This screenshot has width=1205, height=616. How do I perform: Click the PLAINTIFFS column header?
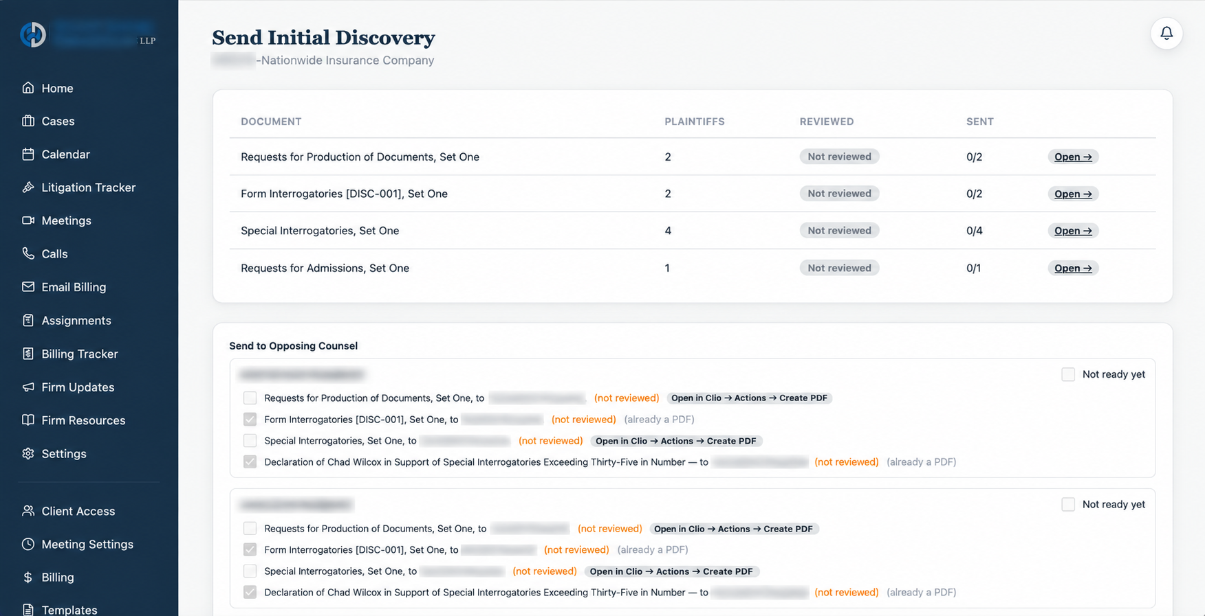[x=695, y=122]
